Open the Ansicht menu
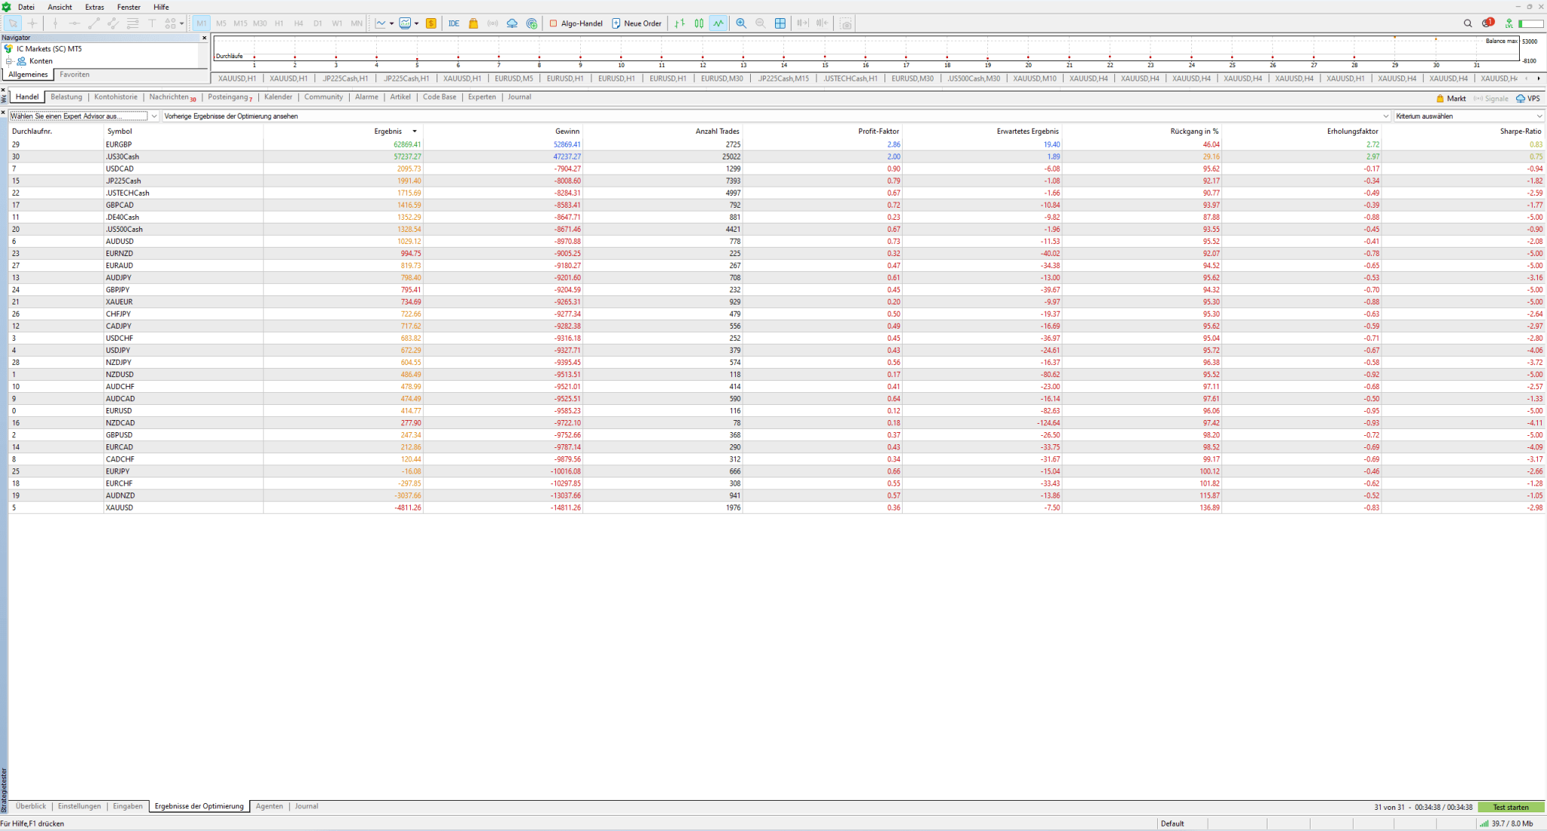Image resolution: width=1547 pixels, height=831 pixels. click(x=60, y=7)
